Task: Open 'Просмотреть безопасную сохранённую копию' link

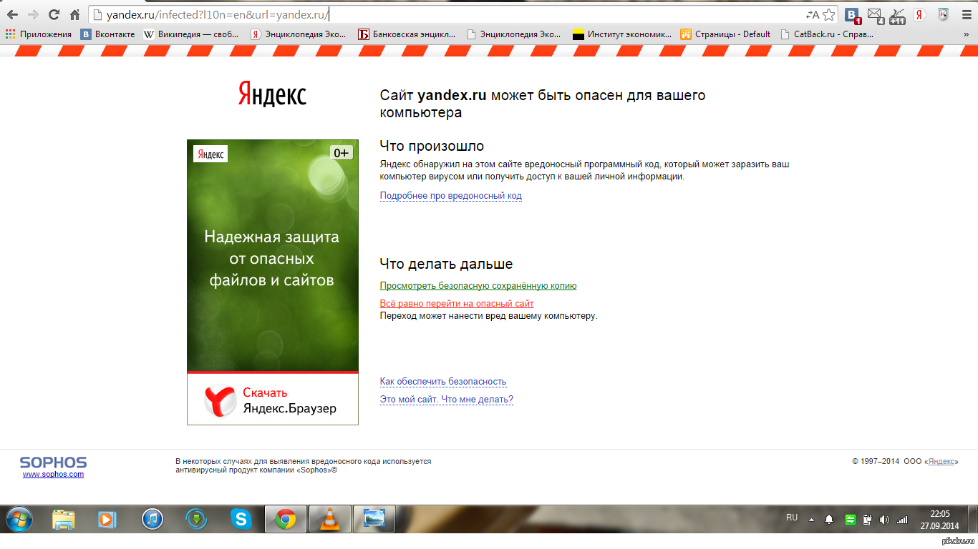Action: [x=478, y=286]
